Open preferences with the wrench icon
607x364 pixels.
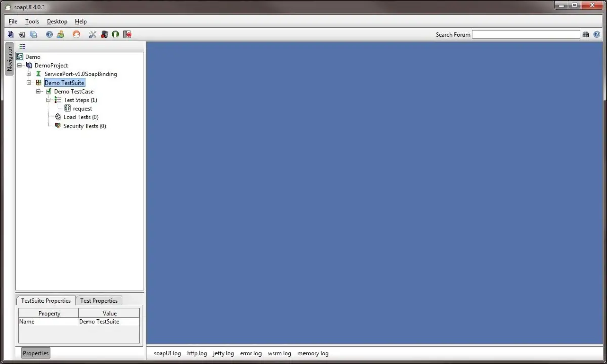pyautogui.click(x=92, y=35)
